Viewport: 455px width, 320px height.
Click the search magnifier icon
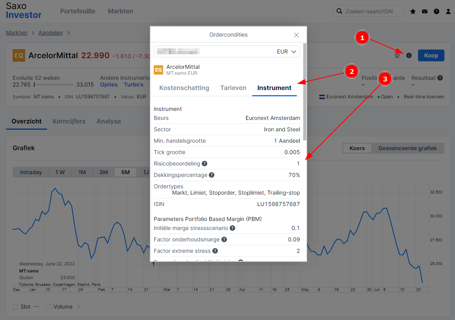tap(339, 11)
